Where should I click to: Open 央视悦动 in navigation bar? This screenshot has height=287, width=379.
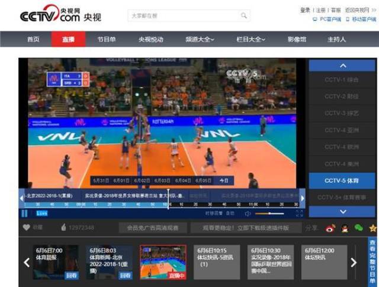tap(151, 39)
